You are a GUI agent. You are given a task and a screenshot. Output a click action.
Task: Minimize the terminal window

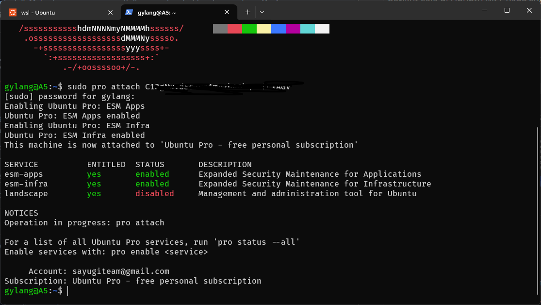tap(485, 10)
